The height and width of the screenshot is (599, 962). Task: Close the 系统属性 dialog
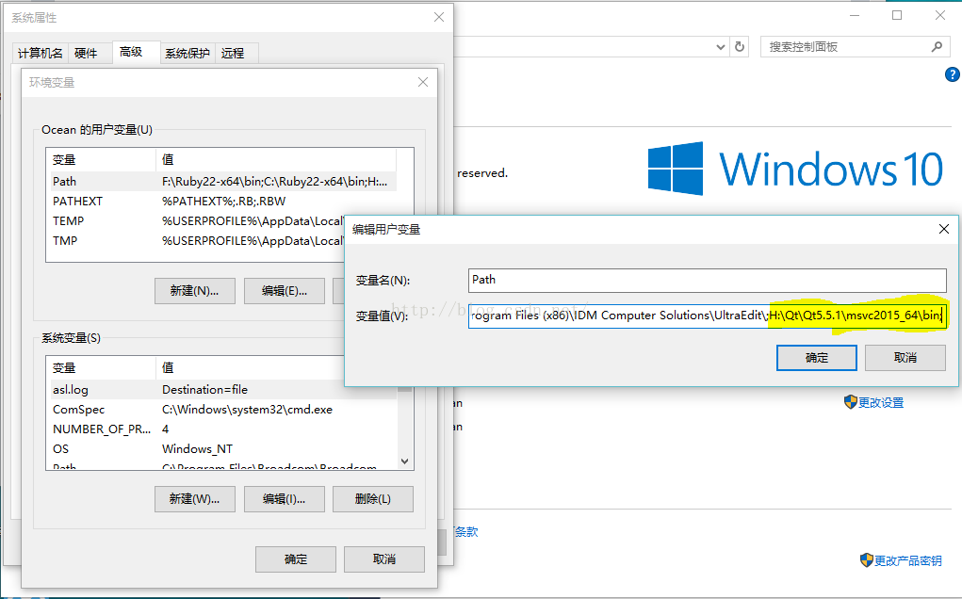pyautogui.click(x=439, y=17)
